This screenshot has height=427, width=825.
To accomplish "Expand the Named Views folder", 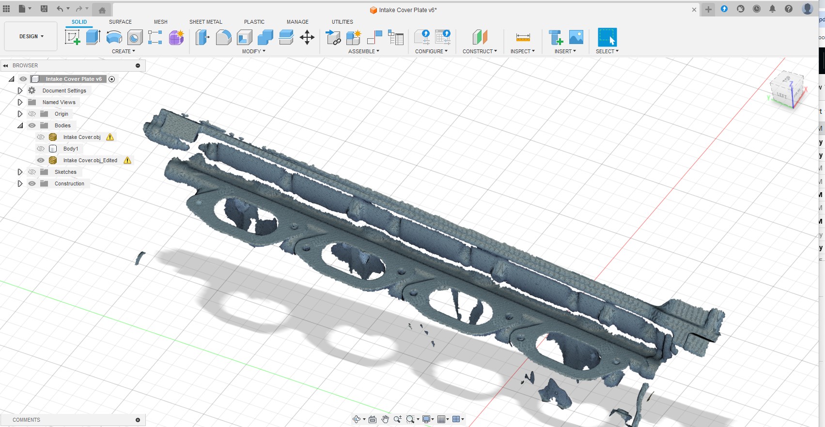I will (20, 102).
